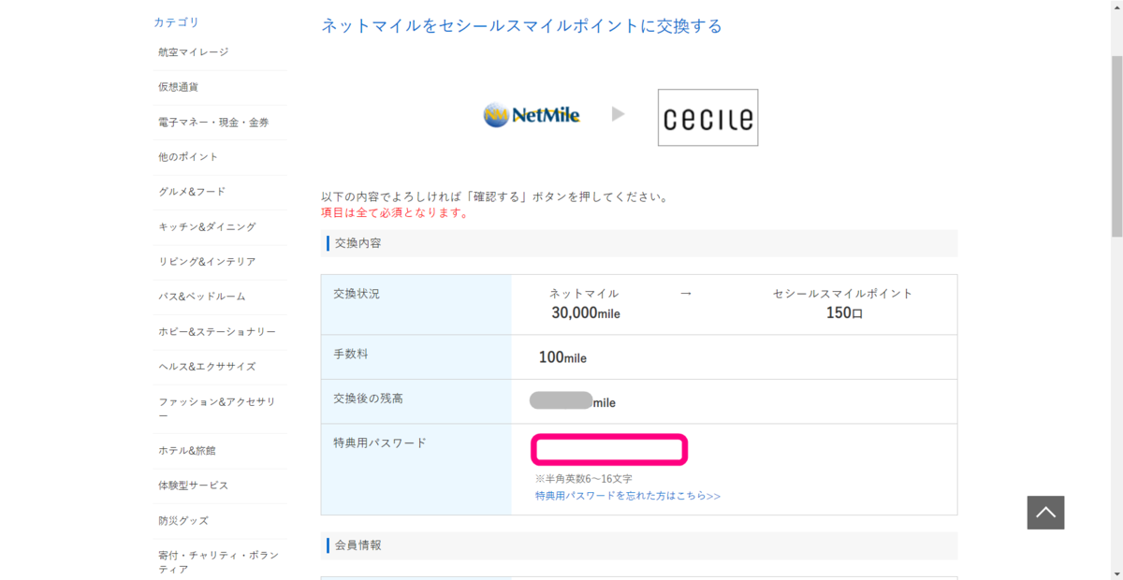Screen dimensions: 1123x580
Task: Click the 特典用パスワード input field
Action: (609, 450)
